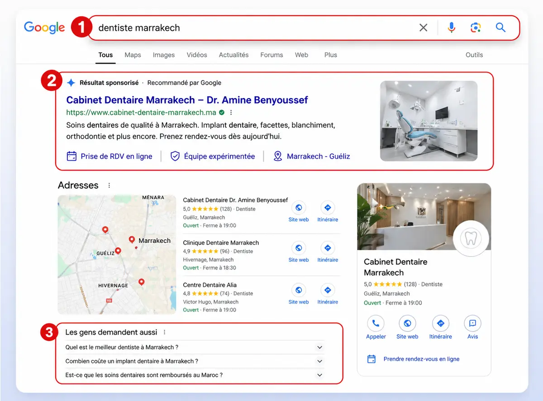Expand question on implant dentaire cost
The image size is (543, 401).
click(195, 361)
